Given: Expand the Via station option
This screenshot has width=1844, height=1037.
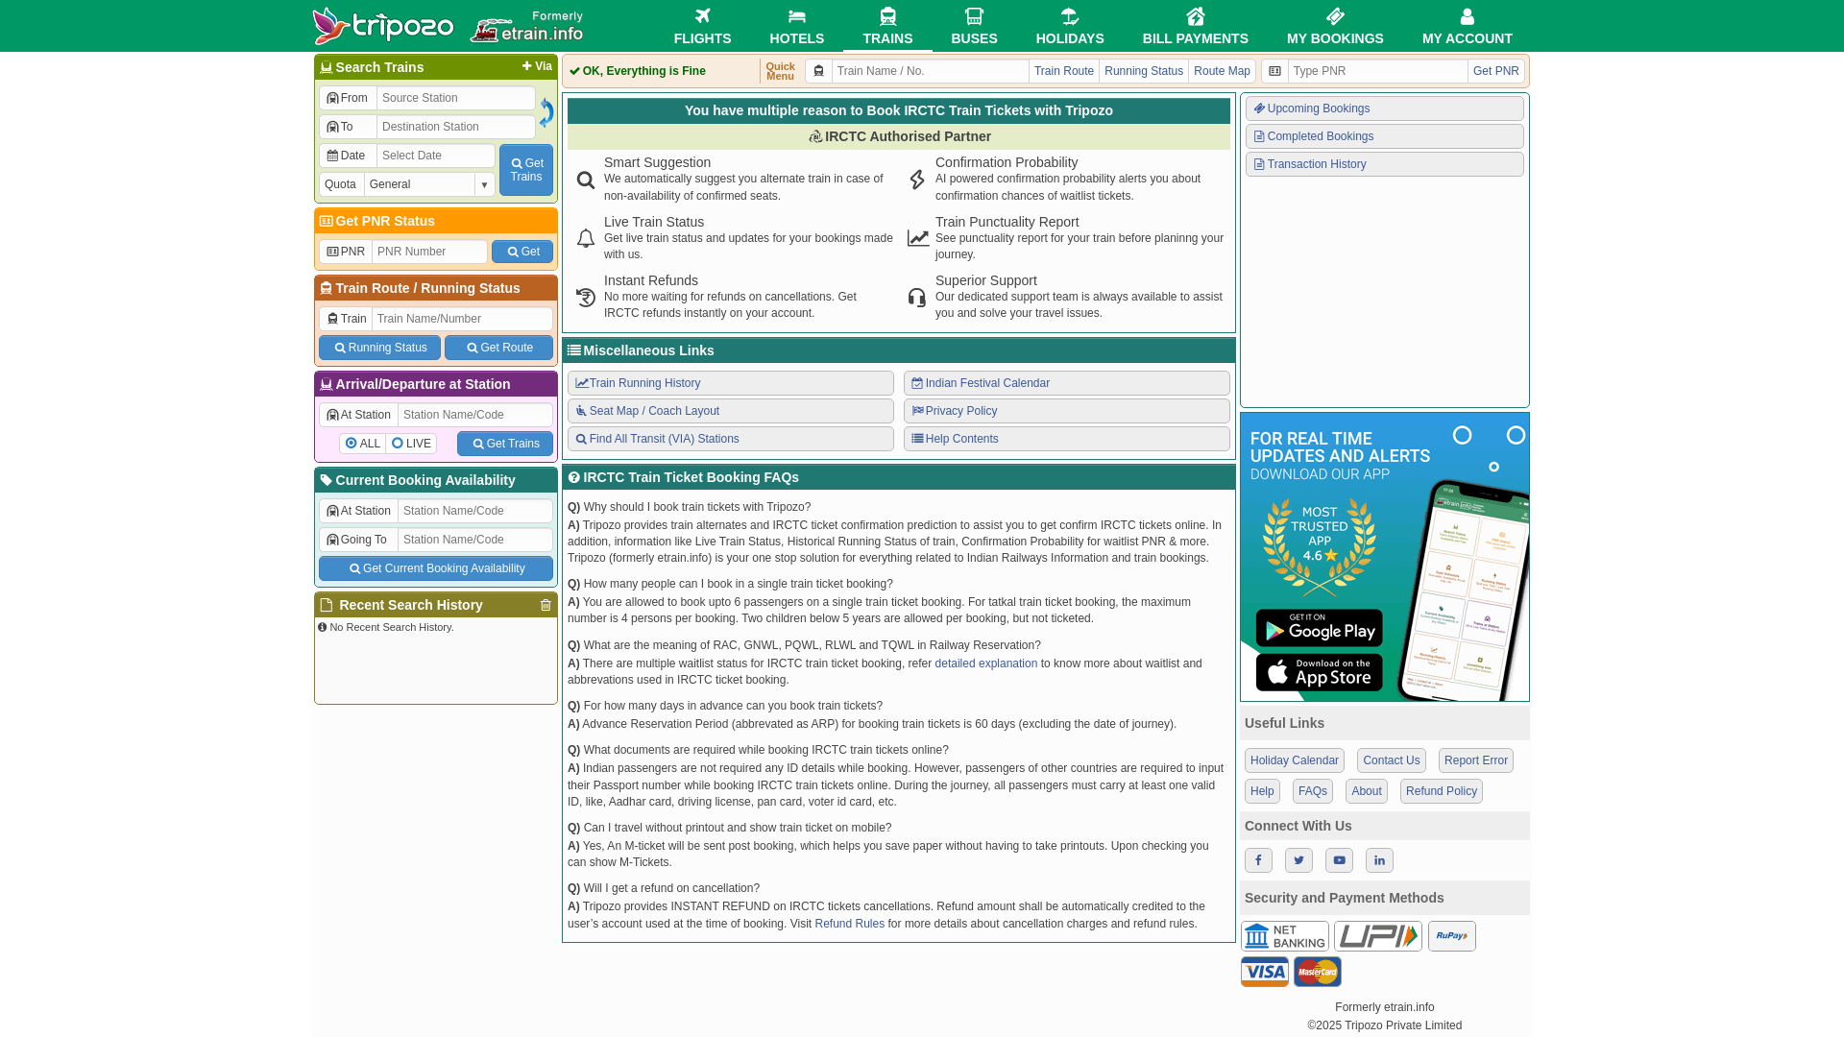Looking at the screenshot, I should point(537,66).
